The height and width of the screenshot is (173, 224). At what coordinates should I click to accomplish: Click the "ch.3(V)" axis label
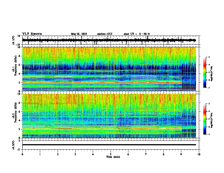(x=14, y=145)
